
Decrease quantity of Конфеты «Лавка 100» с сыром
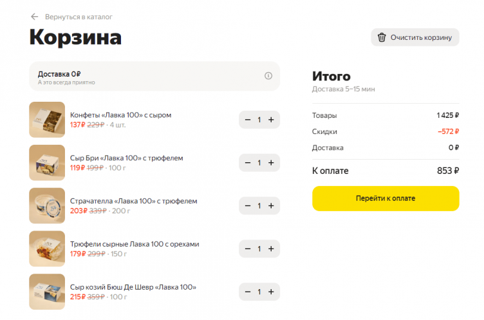pos(248,120)
